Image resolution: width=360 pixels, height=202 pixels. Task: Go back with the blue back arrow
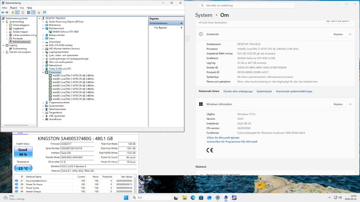(x=3, y=12)
